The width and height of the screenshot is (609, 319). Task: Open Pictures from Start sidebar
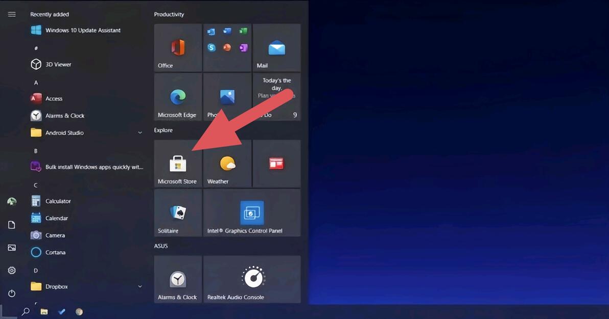12,247
